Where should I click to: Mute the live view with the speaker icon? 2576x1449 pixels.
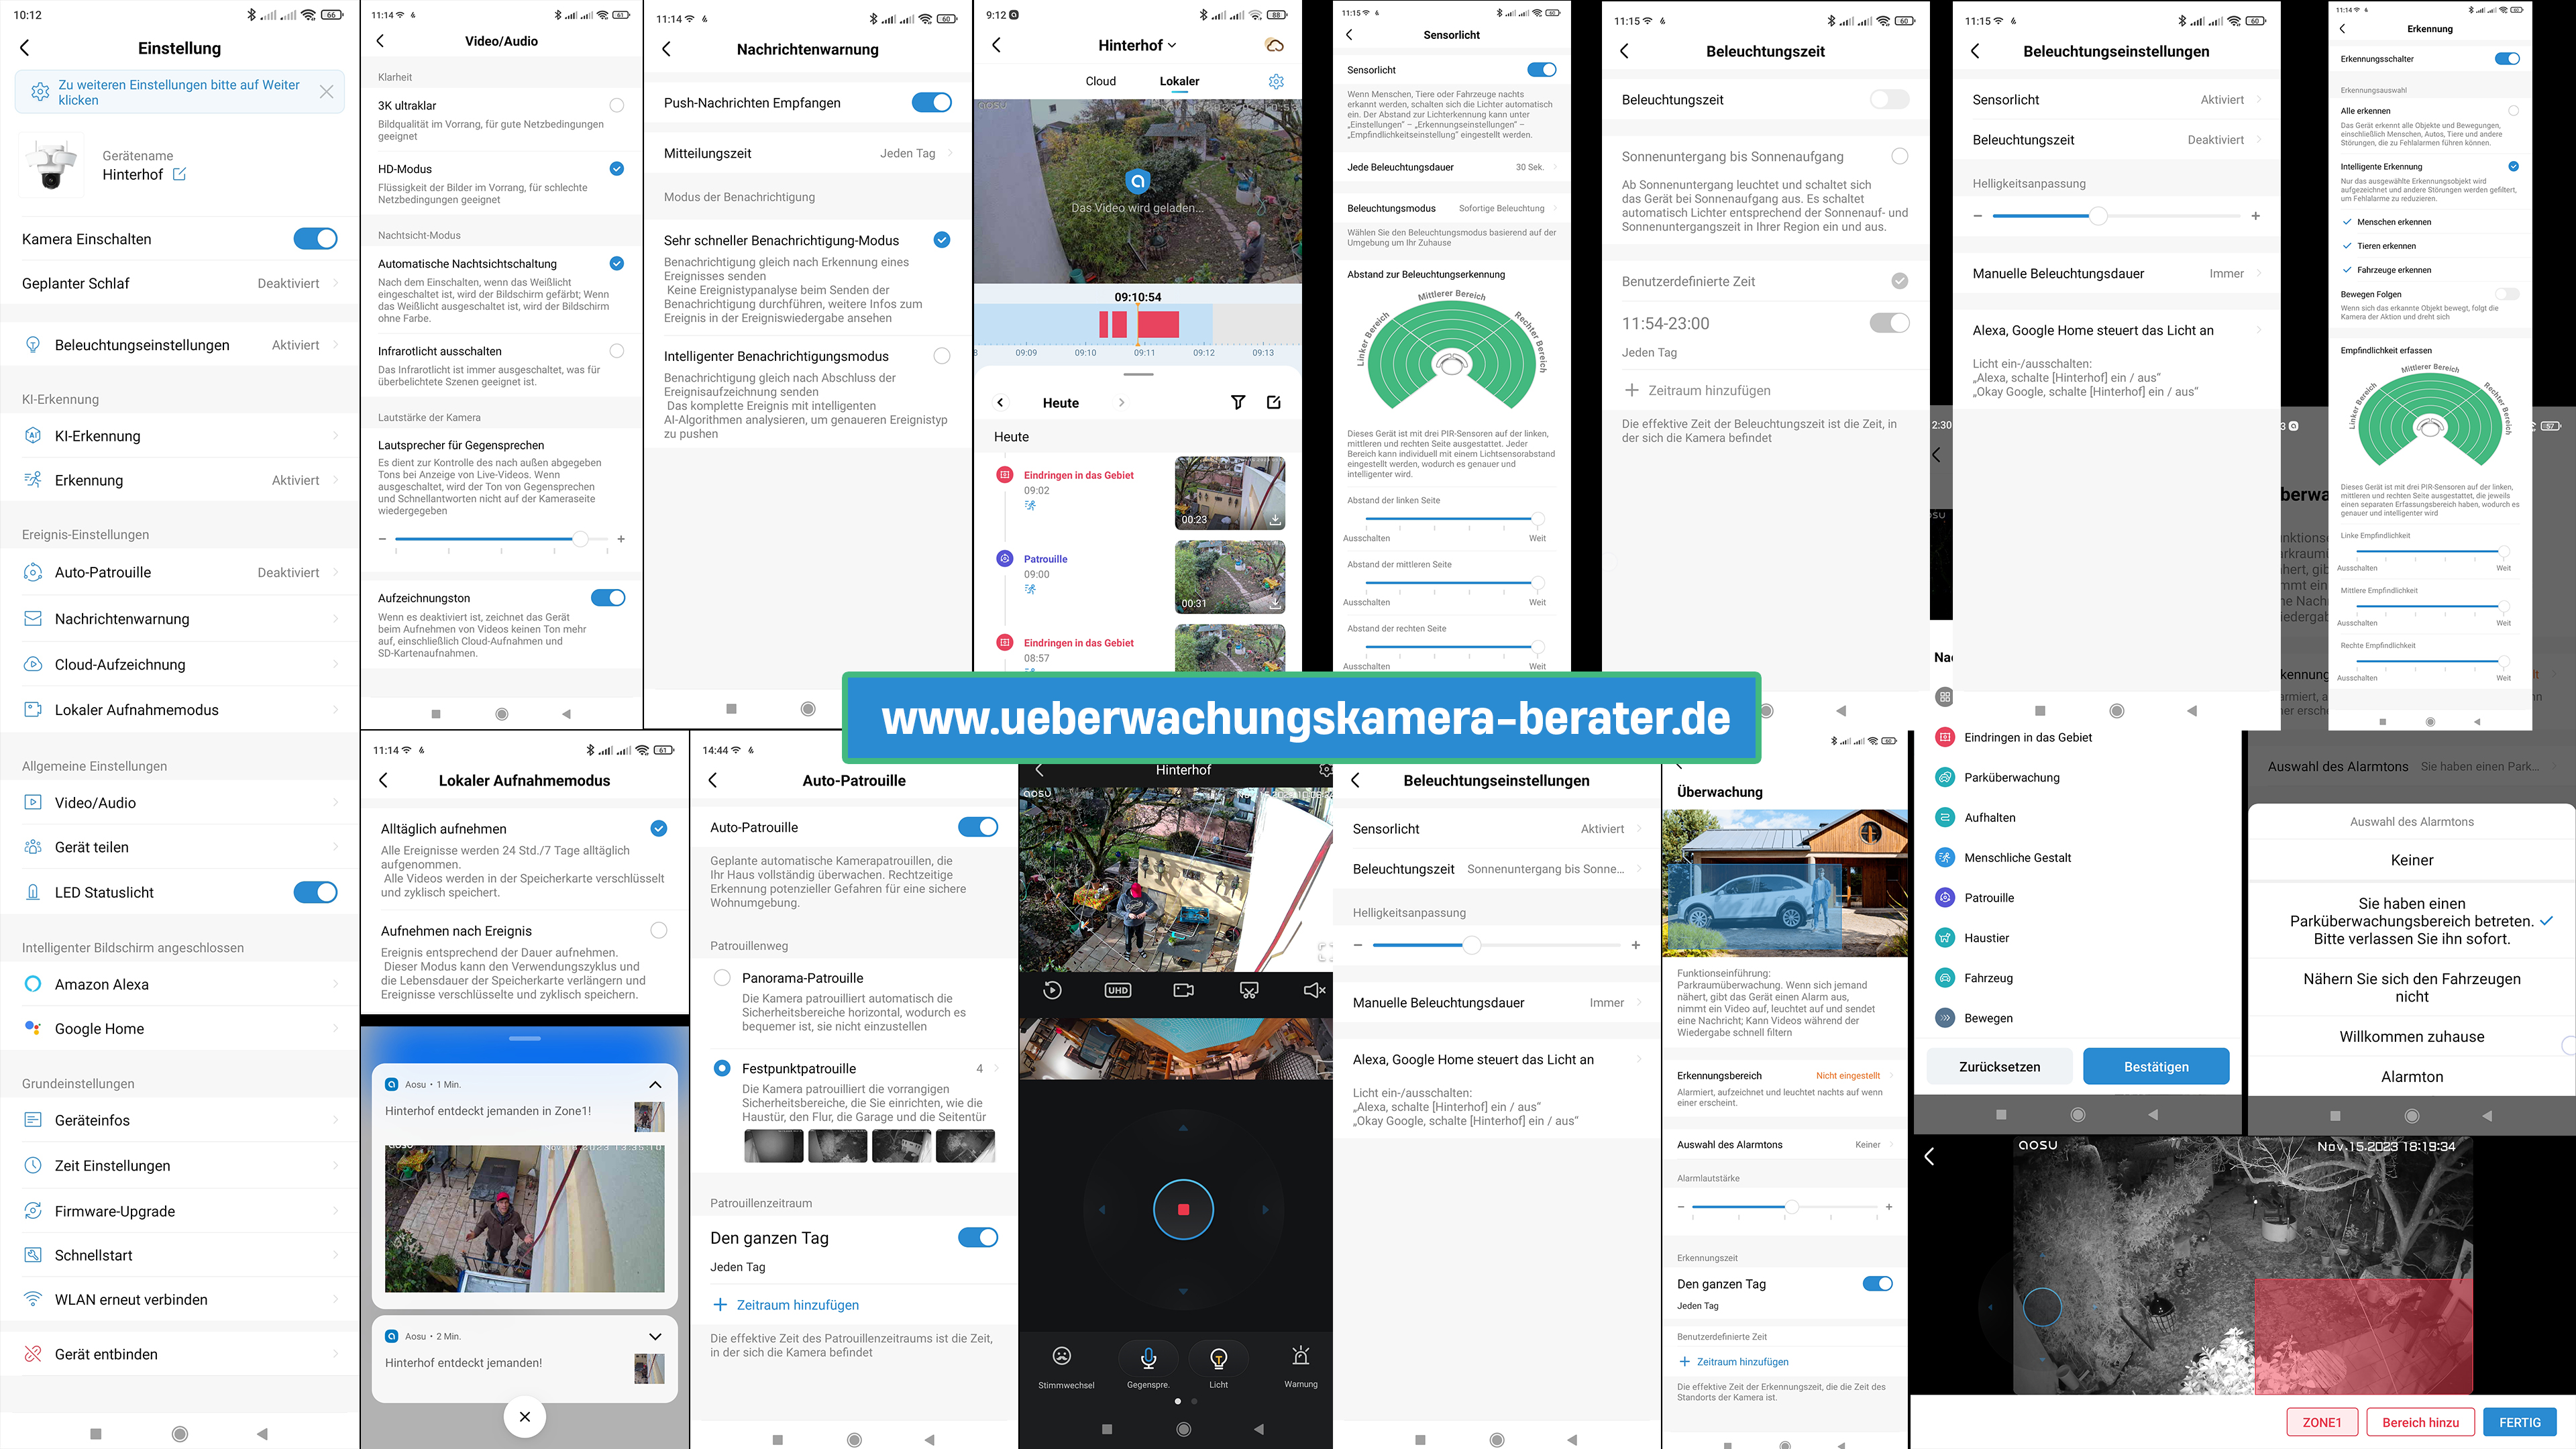[x=1314, y=990]
